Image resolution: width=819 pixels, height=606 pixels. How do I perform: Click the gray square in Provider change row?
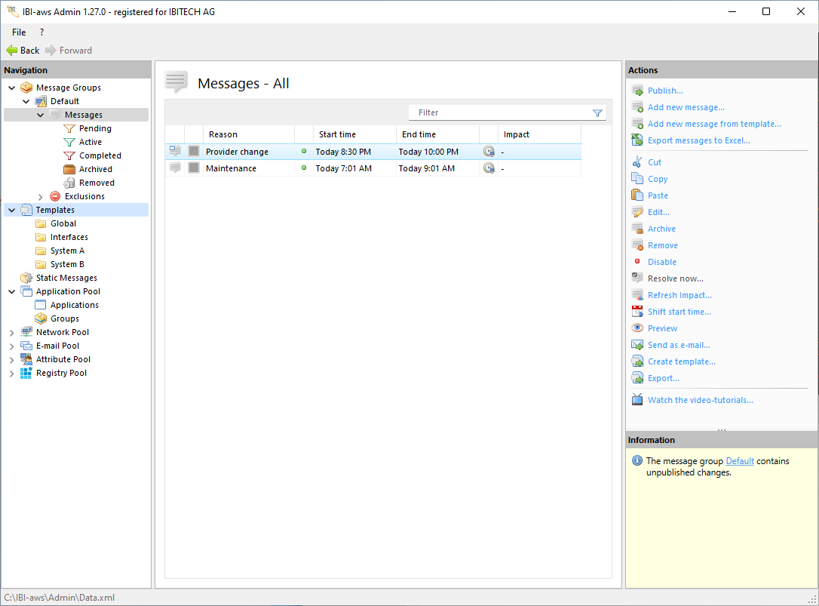[194, 152]
